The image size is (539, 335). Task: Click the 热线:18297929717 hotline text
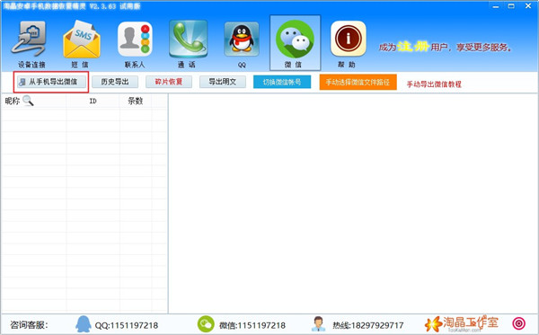point(367,325)
